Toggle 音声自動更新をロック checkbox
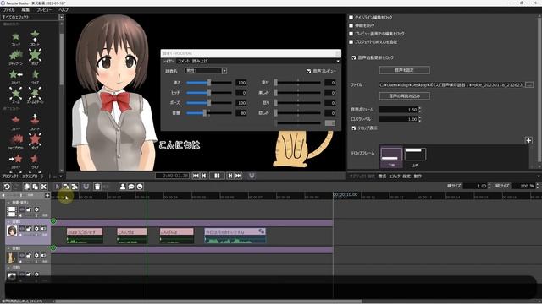Image resolution: width=542 pixels, height=304 pixels. (354, 57)
